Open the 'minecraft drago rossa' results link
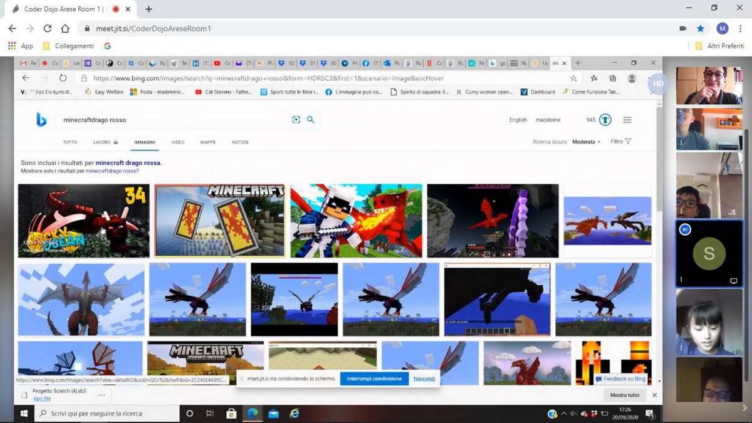This screenshot has height=423, width=752. pos(128,163)
